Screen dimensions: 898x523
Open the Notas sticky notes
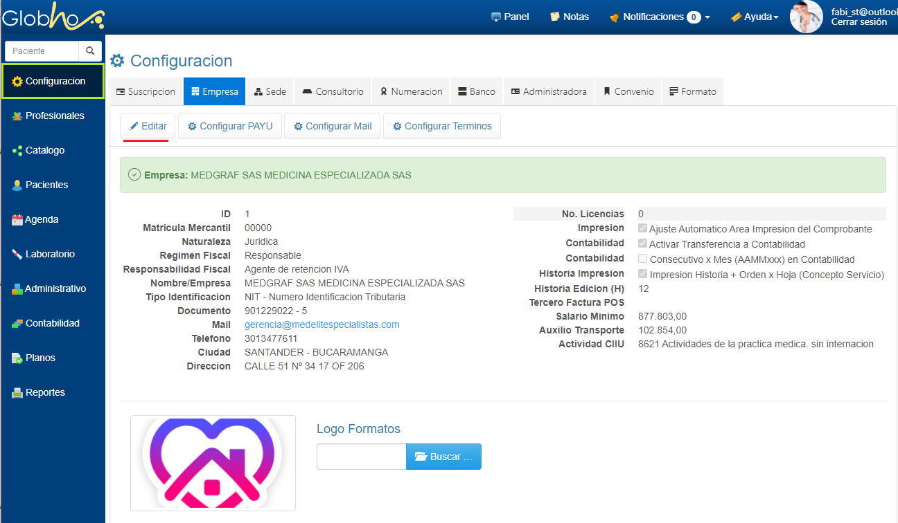pyautogui.click(x=569, y=17)
